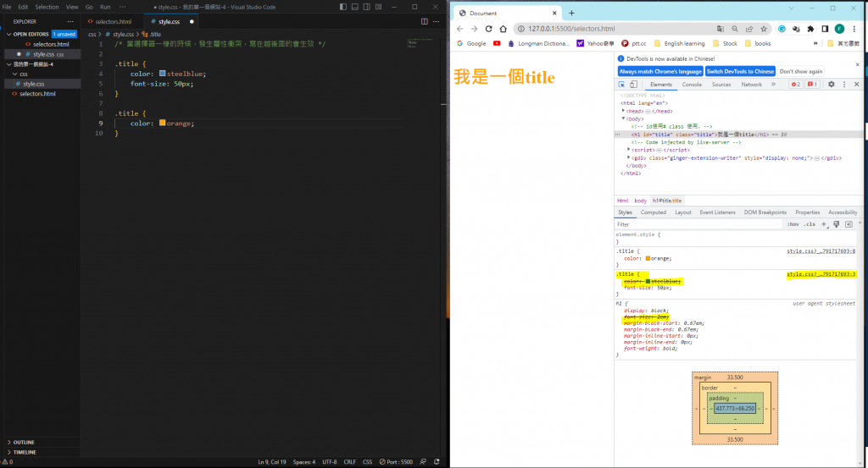Toggle the .cls class editor
The image size is (868, 468).
coord(810,224)
